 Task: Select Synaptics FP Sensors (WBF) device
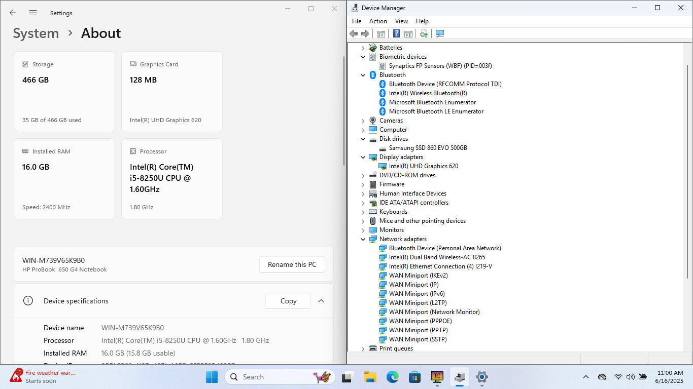point(440,66)
